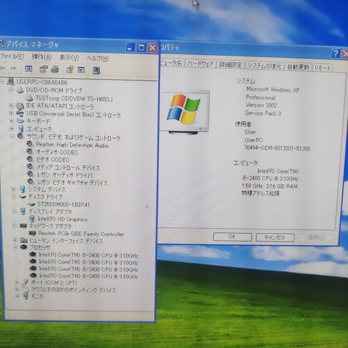
Task: Switch to the 自動更新 tab
Action: [x=298, y=67]
